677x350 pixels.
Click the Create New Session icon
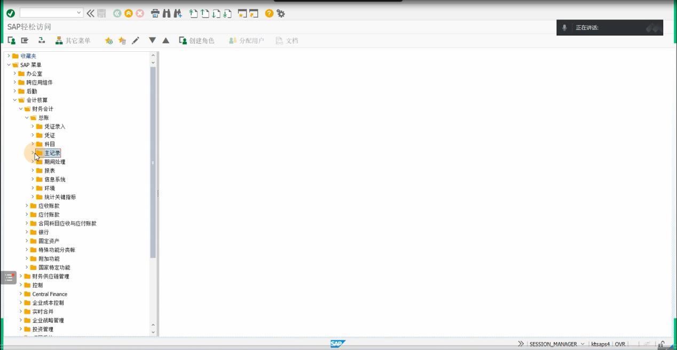click(242, 13)
